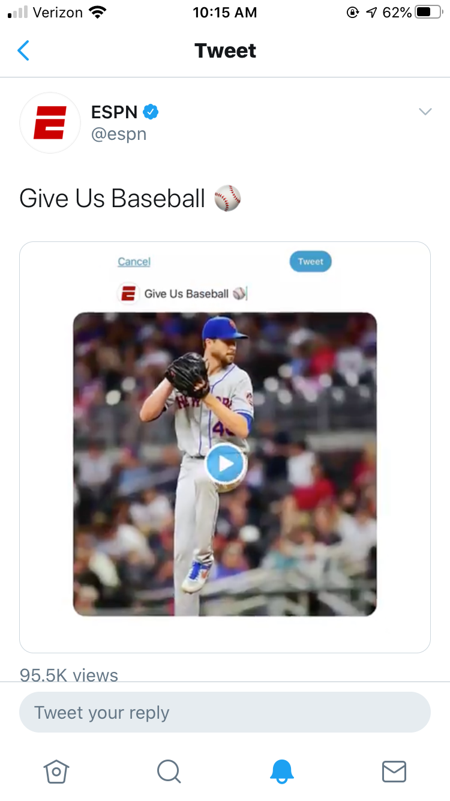Tap the blue verified badge next to ESPN
The image size is (450, 801).
pos(151,112)
